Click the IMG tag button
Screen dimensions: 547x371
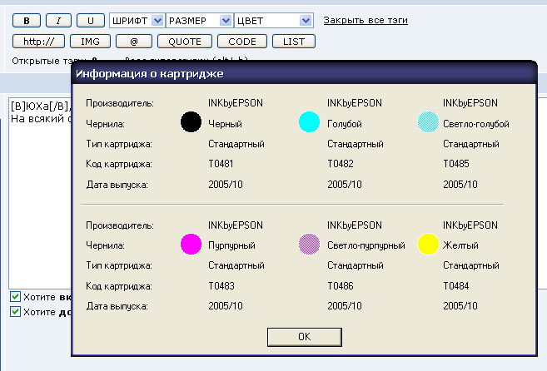pos(91,42)
